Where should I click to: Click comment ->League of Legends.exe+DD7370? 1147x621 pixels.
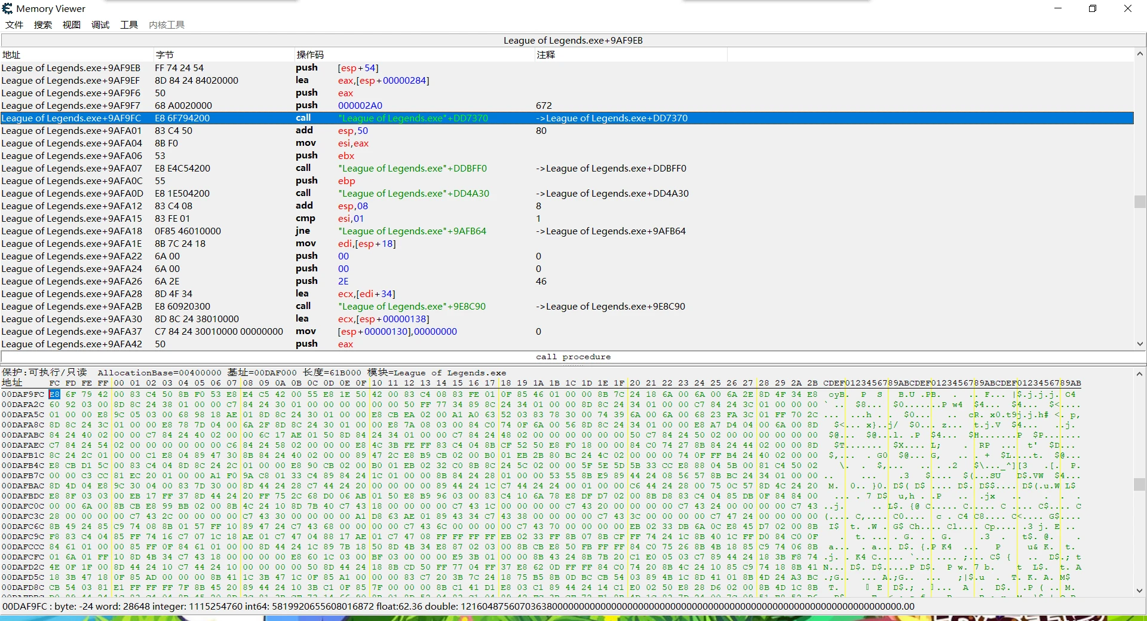click(x=612, y=118)
